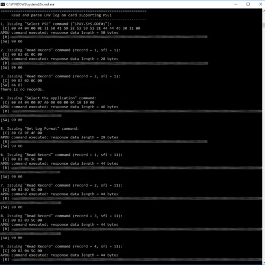Click the Read Record line for record 3, sfi 11
Viewport: 265px width, 265px height.
pos(61,216)
